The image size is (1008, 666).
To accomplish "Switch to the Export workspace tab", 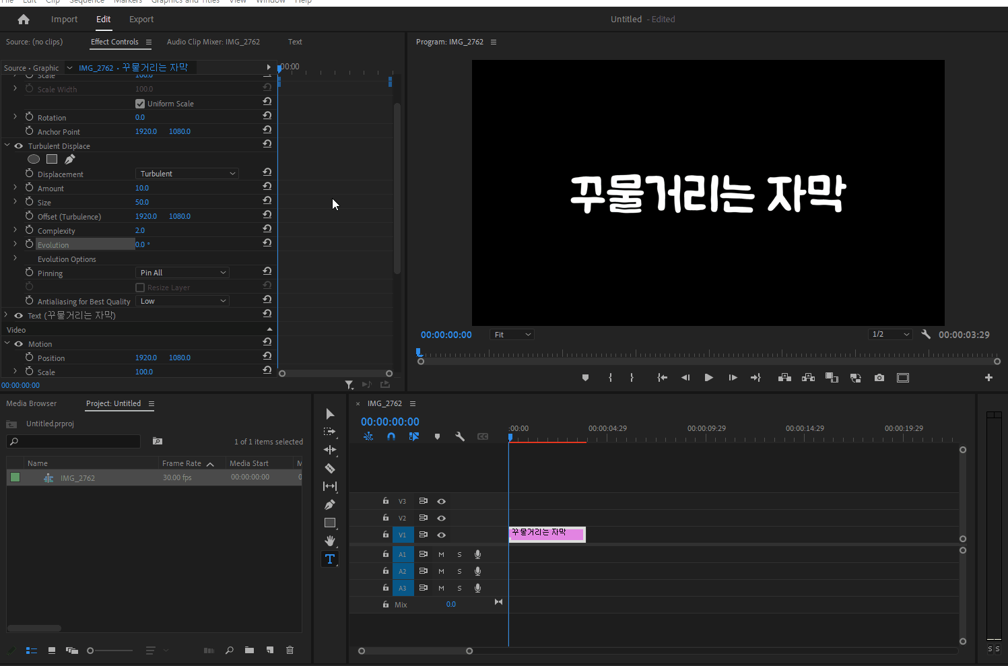I will click(x=141, y=20).
